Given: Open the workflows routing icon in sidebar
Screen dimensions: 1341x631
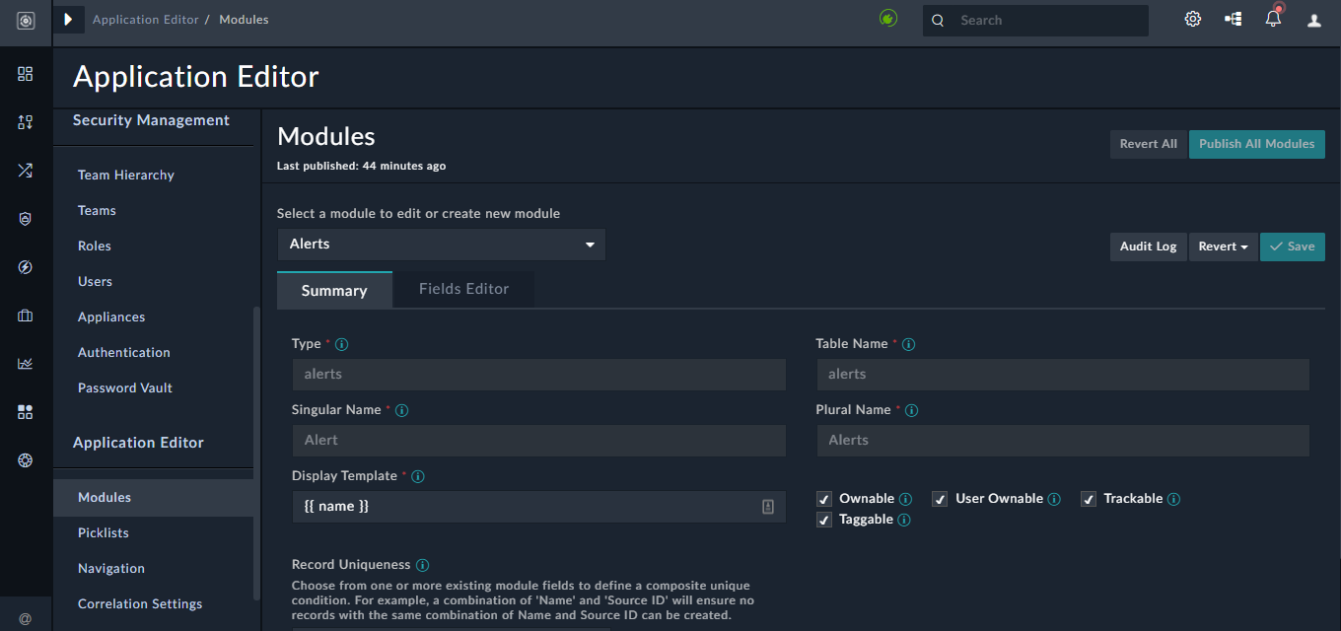Looking at the screenshot, I should [x=25, y=171].
